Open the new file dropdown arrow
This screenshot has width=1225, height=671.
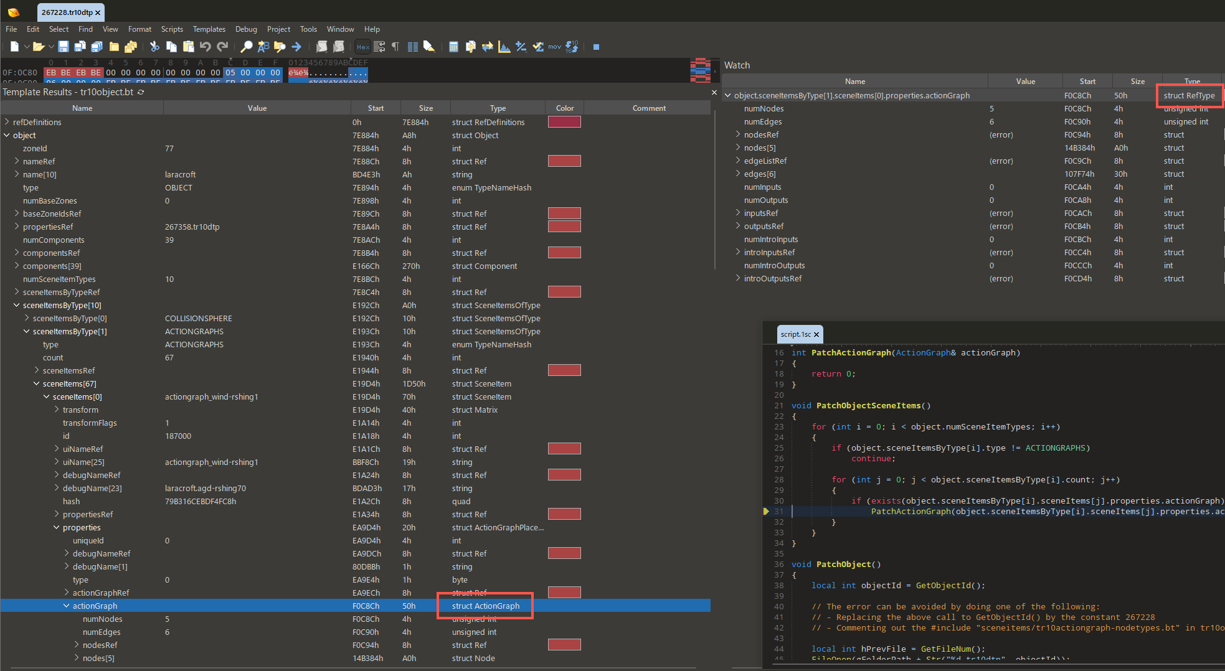[x=27, y=47]
